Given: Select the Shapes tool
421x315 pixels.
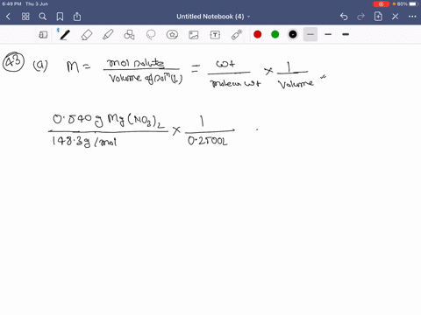Looking at the screenshot, I should (x=129, y=35).
